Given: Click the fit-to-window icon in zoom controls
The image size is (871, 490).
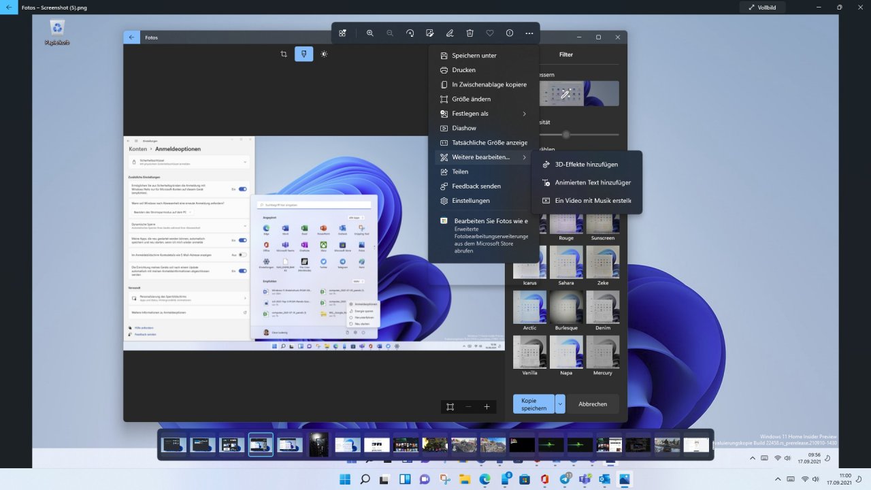Looking at the screenshot, I should [x=450, y=406].
